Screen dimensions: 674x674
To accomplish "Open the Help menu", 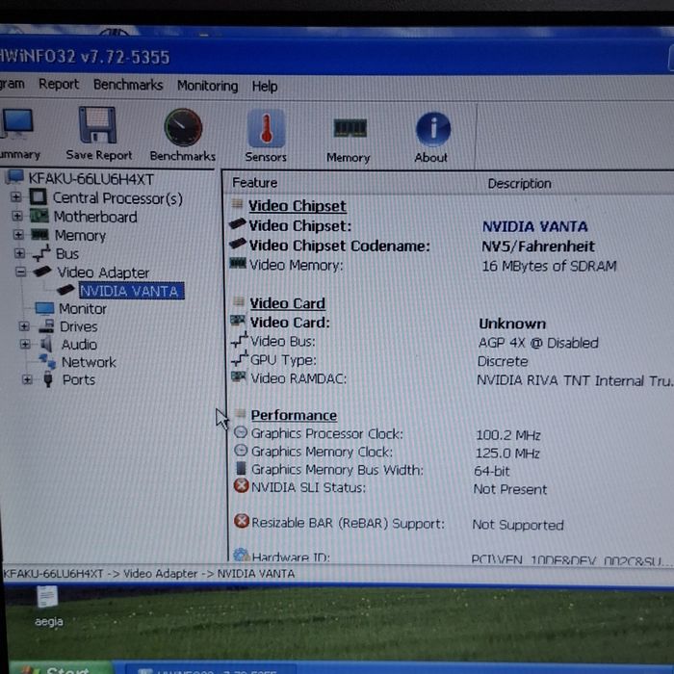I will [x=265, y=87].
